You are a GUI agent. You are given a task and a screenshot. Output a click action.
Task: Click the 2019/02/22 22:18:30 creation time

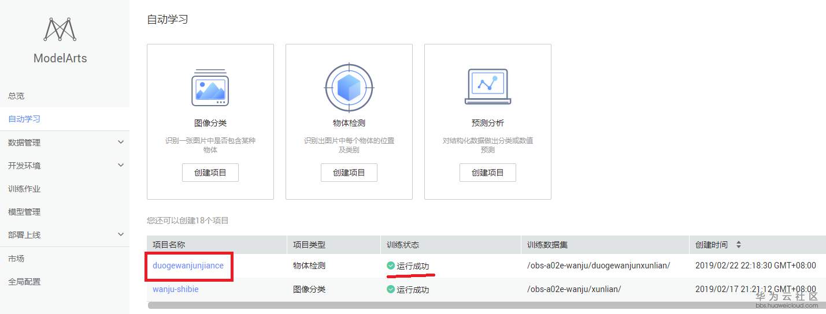pos(755,266)
